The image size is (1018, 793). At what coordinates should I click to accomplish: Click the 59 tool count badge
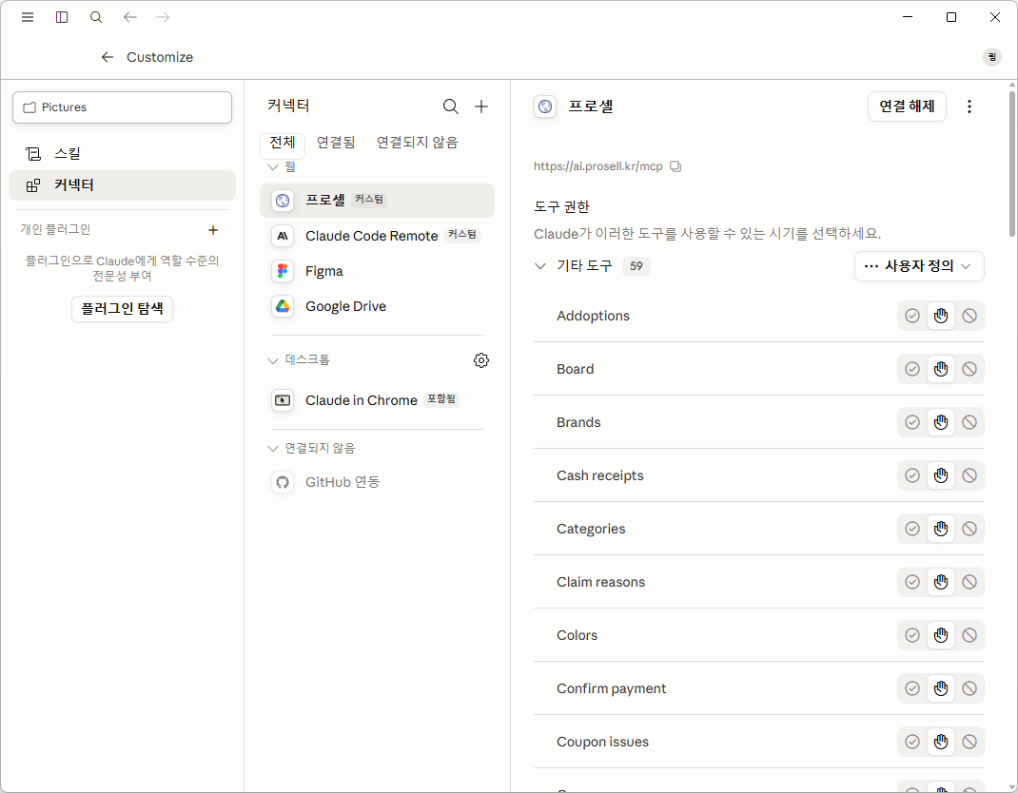click(636, 266)
